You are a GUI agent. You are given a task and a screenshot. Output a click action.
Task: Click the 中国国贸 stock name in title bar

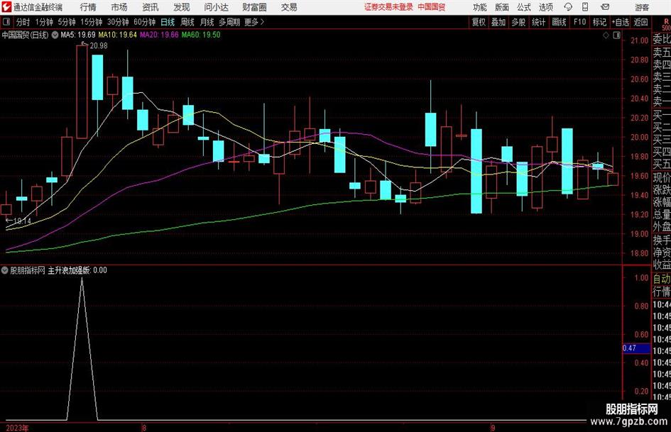coord(432,7)
